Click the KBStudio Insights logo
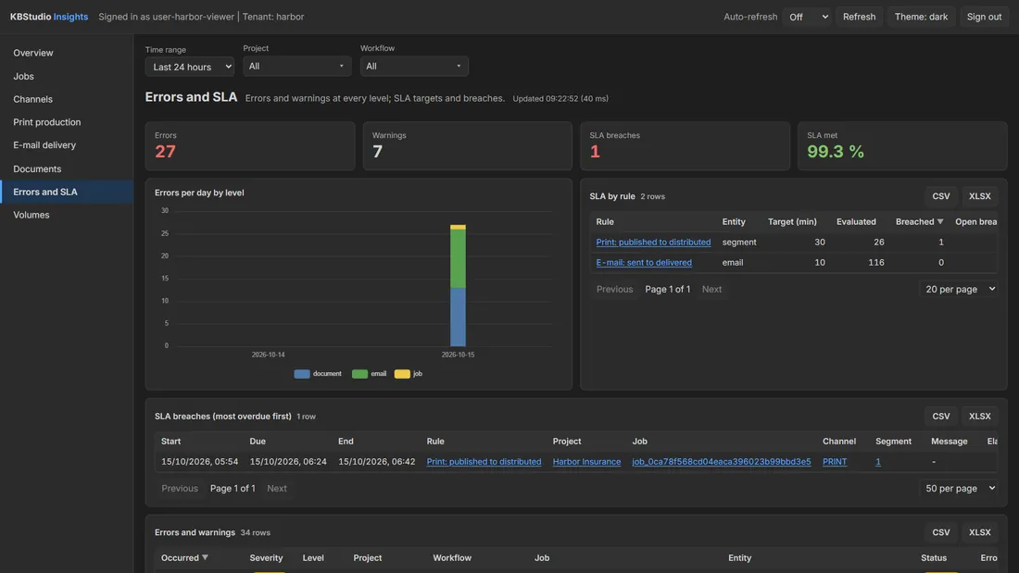This screenshot has width=1019, height=573. [x=49, y=17]
